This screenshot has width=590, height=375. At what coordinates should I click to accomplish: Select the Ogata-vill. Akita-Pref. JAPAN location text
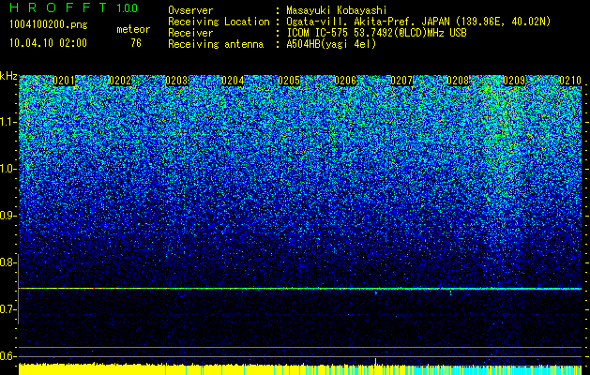click(x=418, y=22)
